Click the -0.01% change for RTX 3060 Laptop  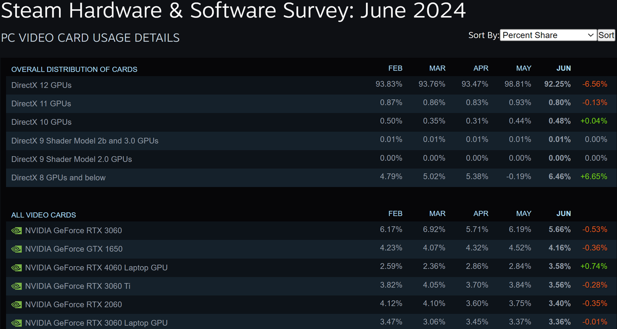tap(594, 323)
